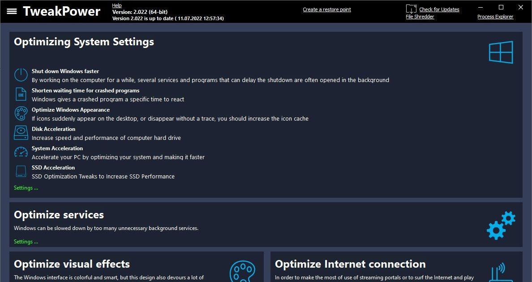
Task: Click the Disk Acceleration hard drive icon
Action: (x=21, y=133)
